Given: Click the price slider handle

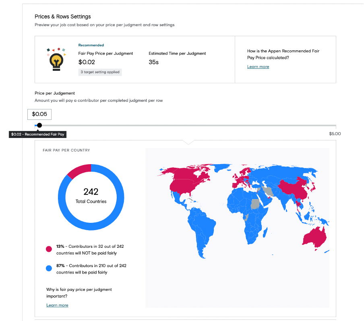Looking at the screenshot, I should (39, 125).
